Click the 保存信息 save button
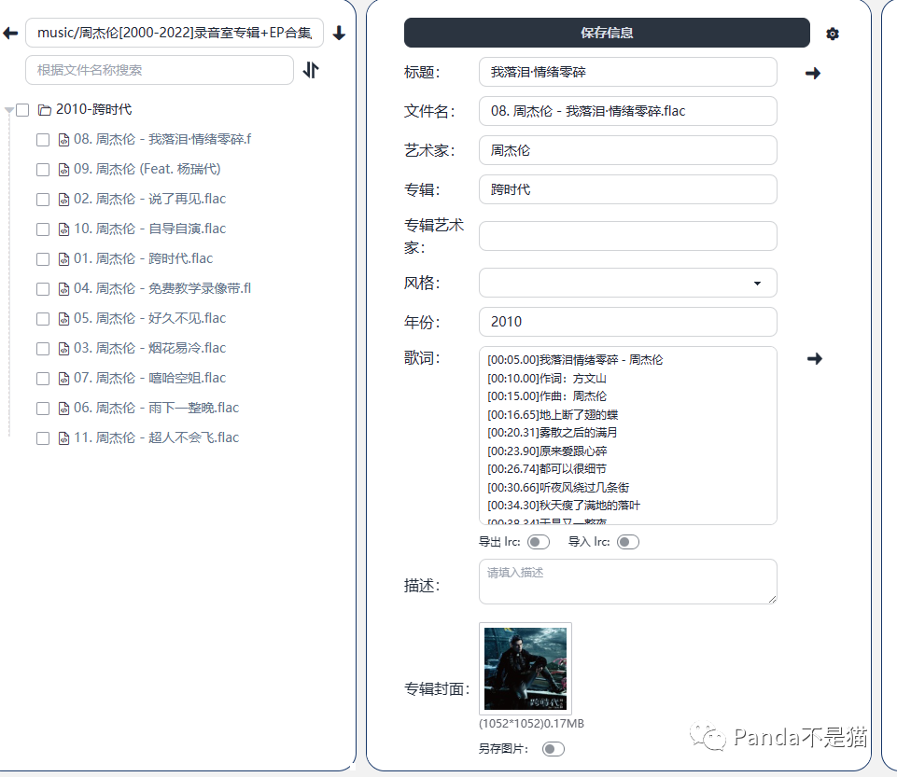Image resolution: width=897 pixels, height=777 pixels. tap(607, 33)
